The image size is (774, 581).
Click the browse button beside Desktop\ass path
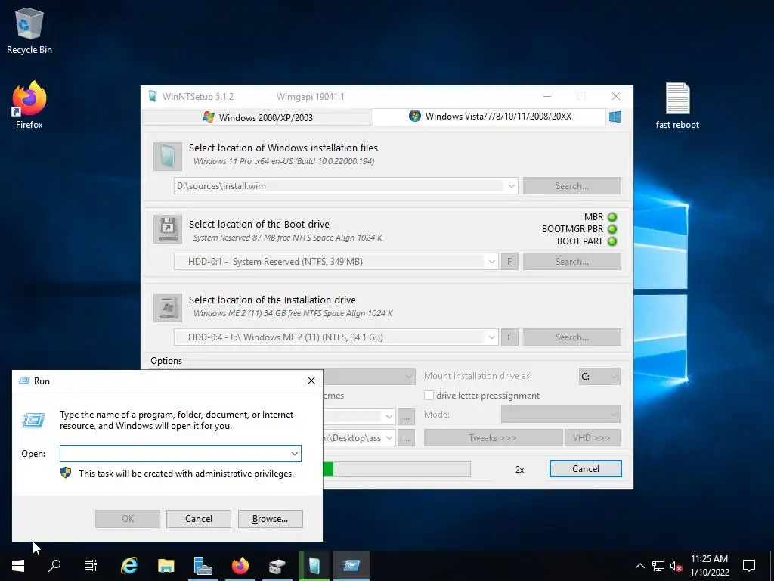pyautogui.click(x=406, y=438)
